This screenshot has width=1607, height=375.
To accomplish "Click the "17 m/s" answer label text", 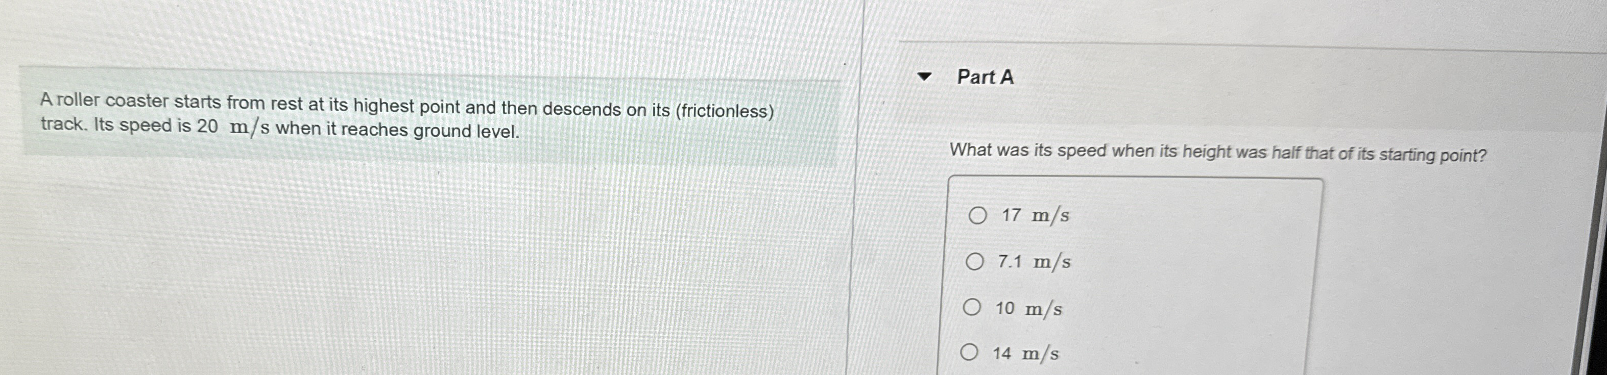I will [x=1035, y=215].
